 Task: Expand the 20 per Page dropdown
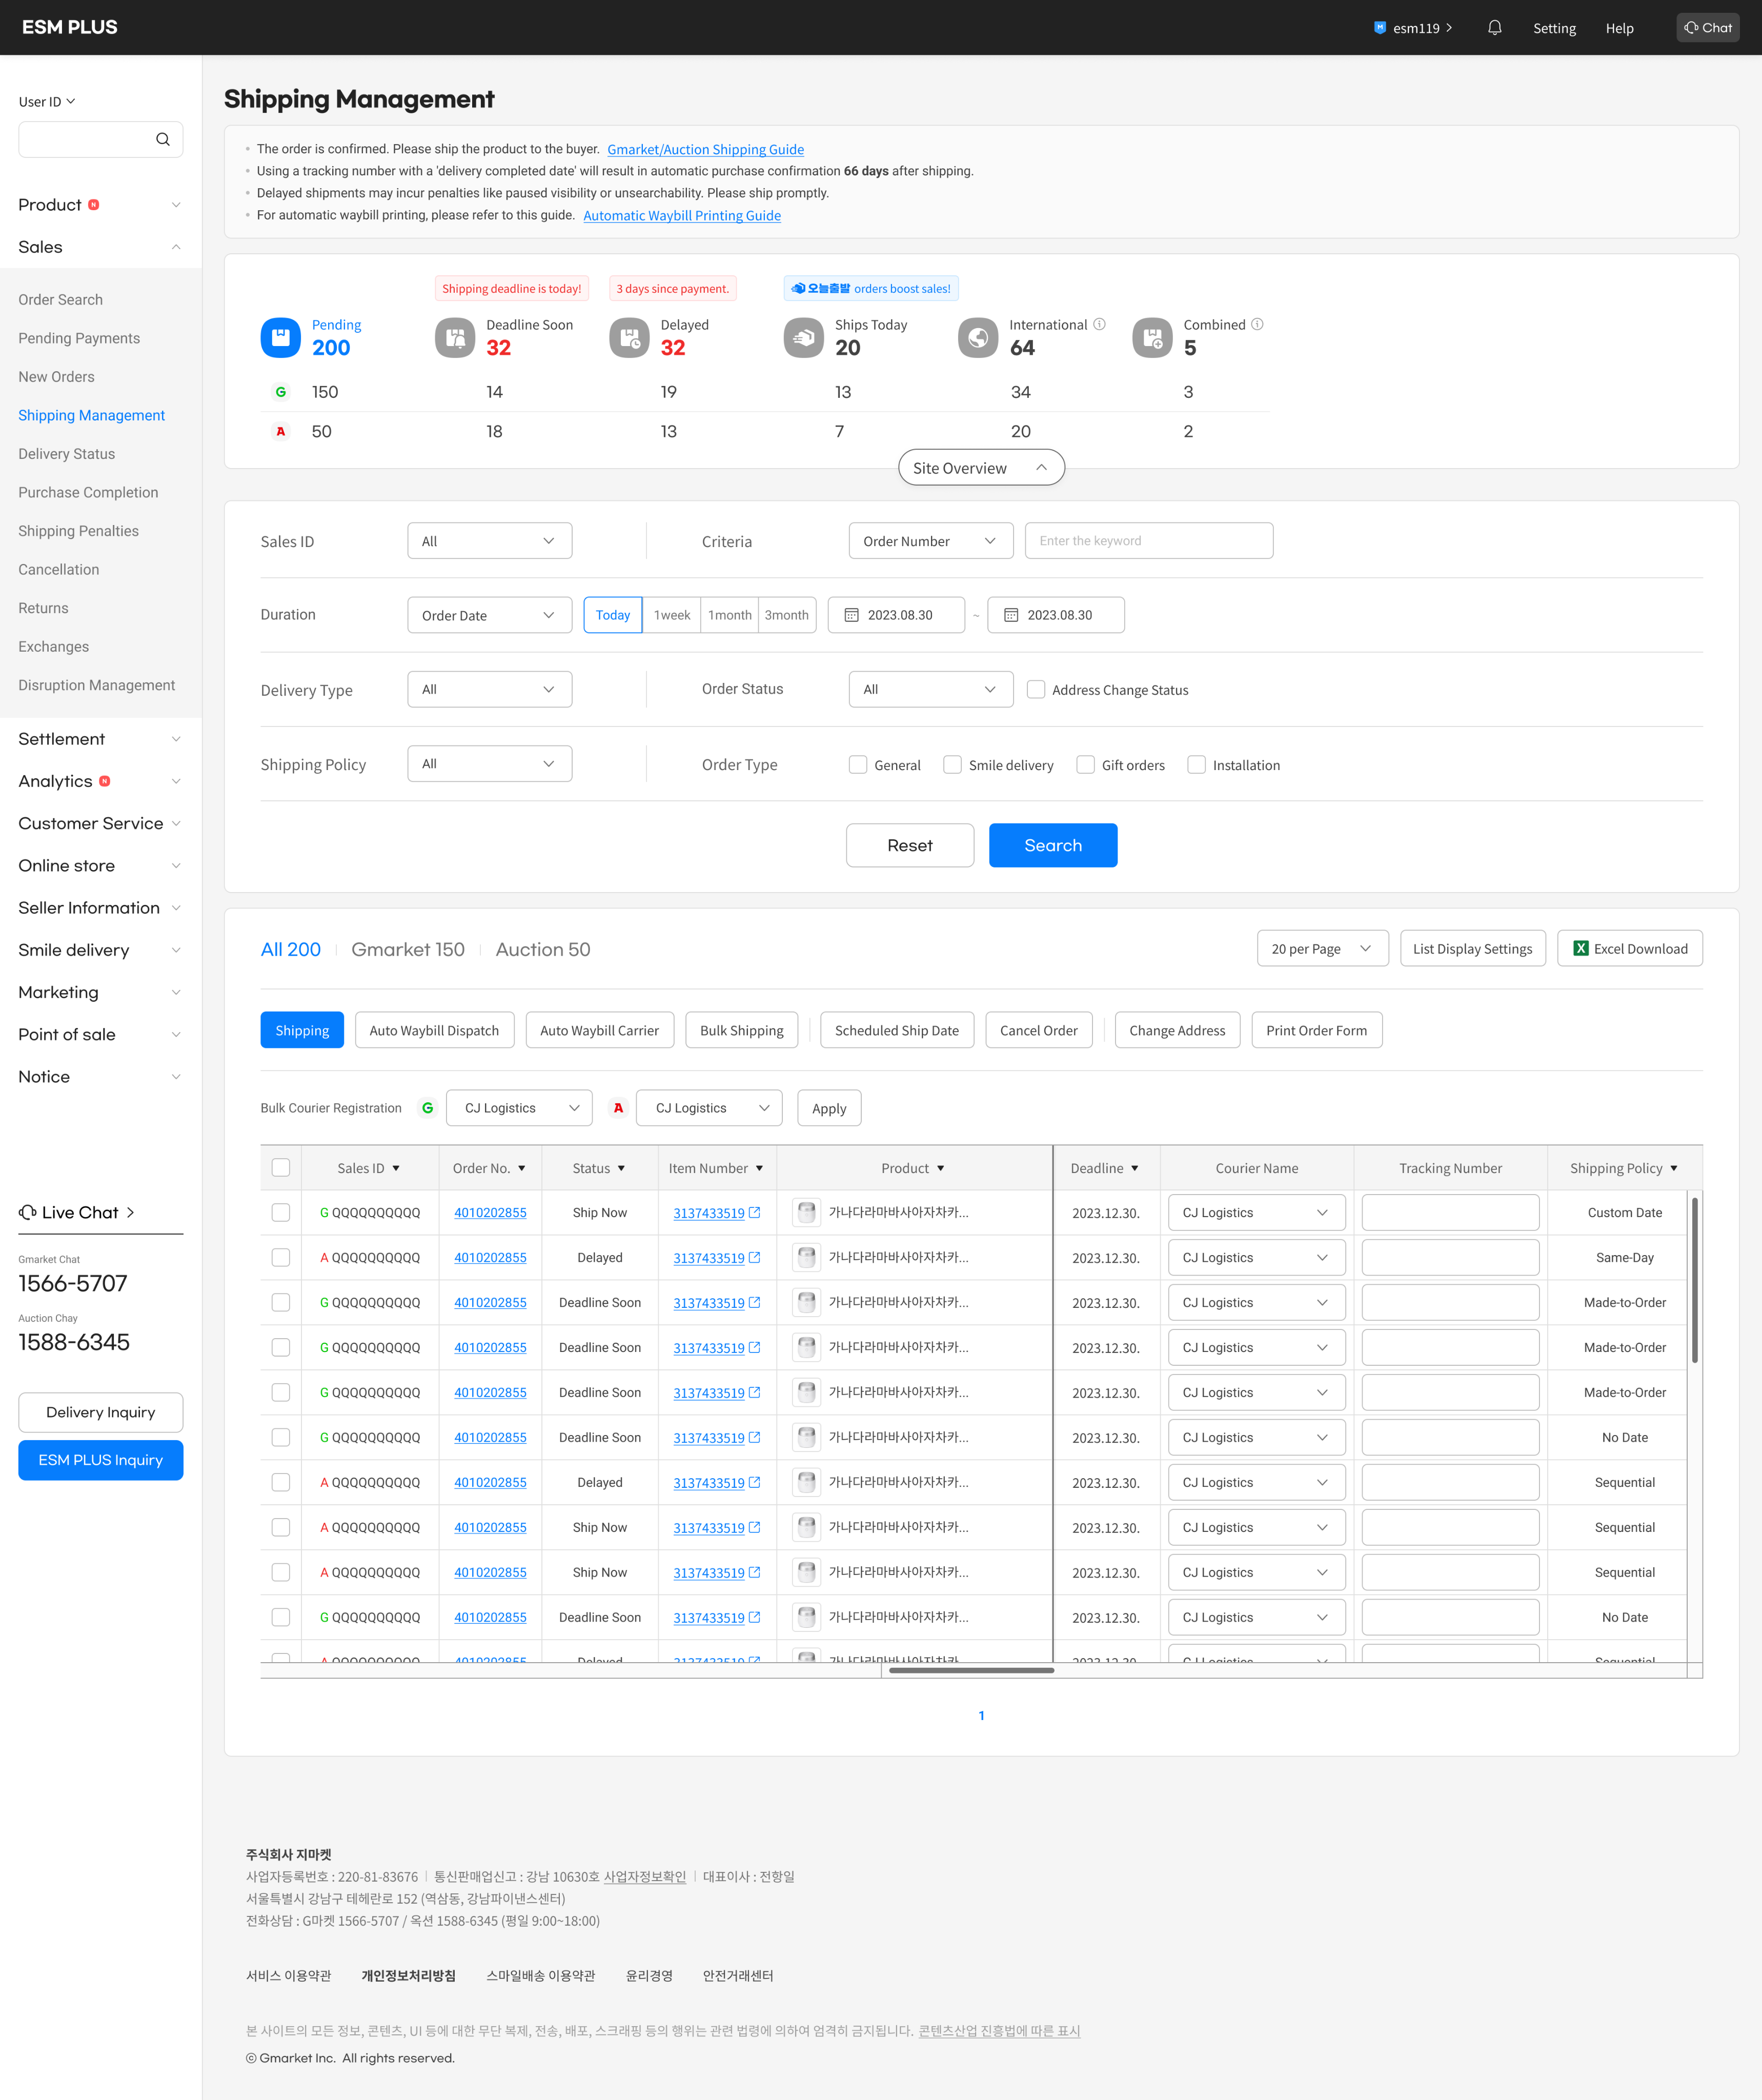coord(1321,949)
